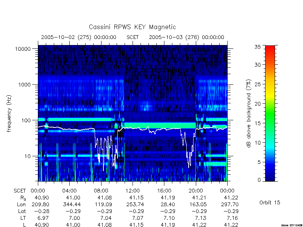303x227 pixels.
Task: Click the Lon value 297.70
Action: [x=230, y=204]
